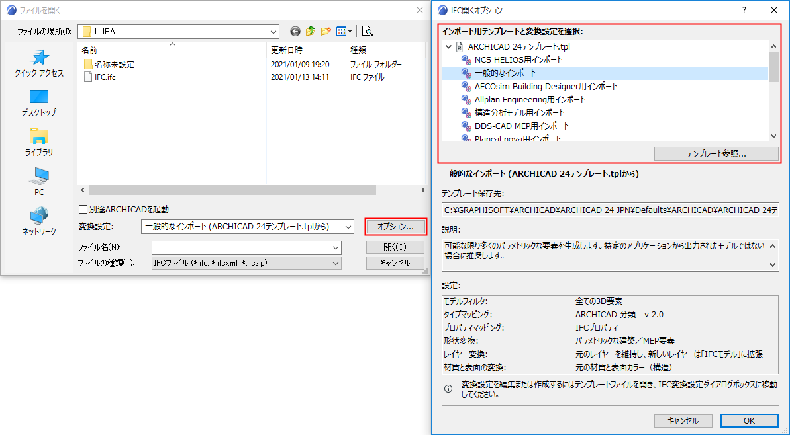Open Quick Access (クイック アクセス) in sidebar
This screenshot has width=790, height=435.
39,63
